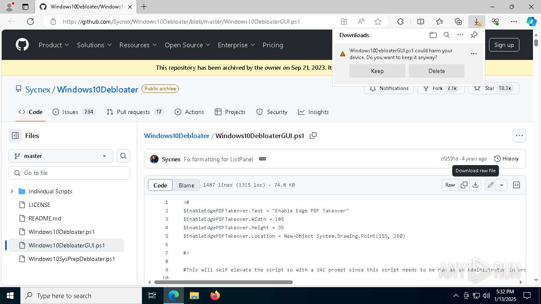Switch to Code view toggle
This screenshot has height=304, width=541.
[160, 185]
